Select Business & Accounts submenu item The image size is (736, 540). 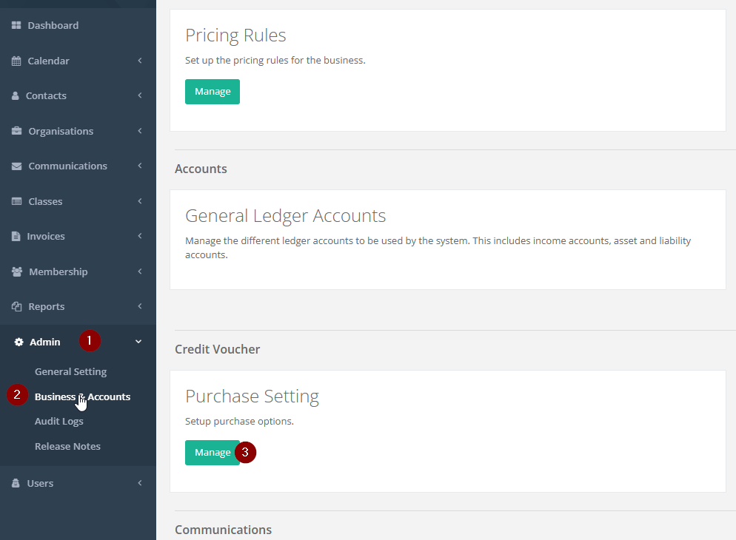pos(82,397)
